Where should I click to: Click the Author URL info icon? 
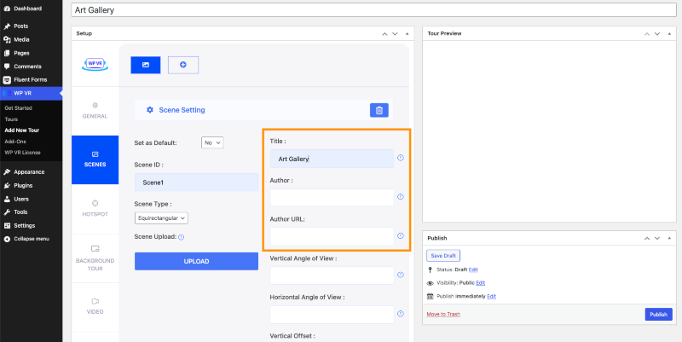[x=401, y=236]
